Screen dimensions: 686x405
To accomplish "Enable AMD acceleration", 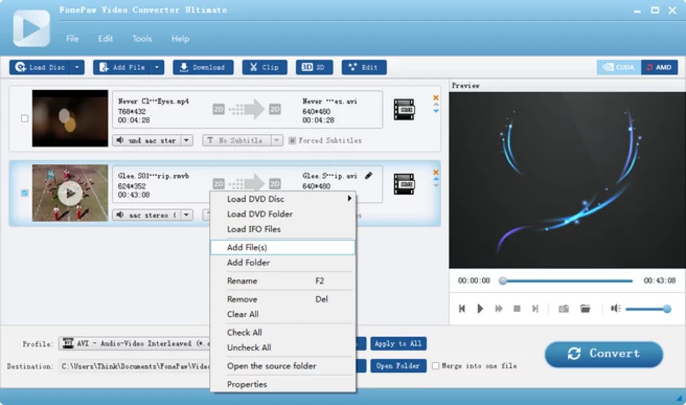I will click(659, 67).
